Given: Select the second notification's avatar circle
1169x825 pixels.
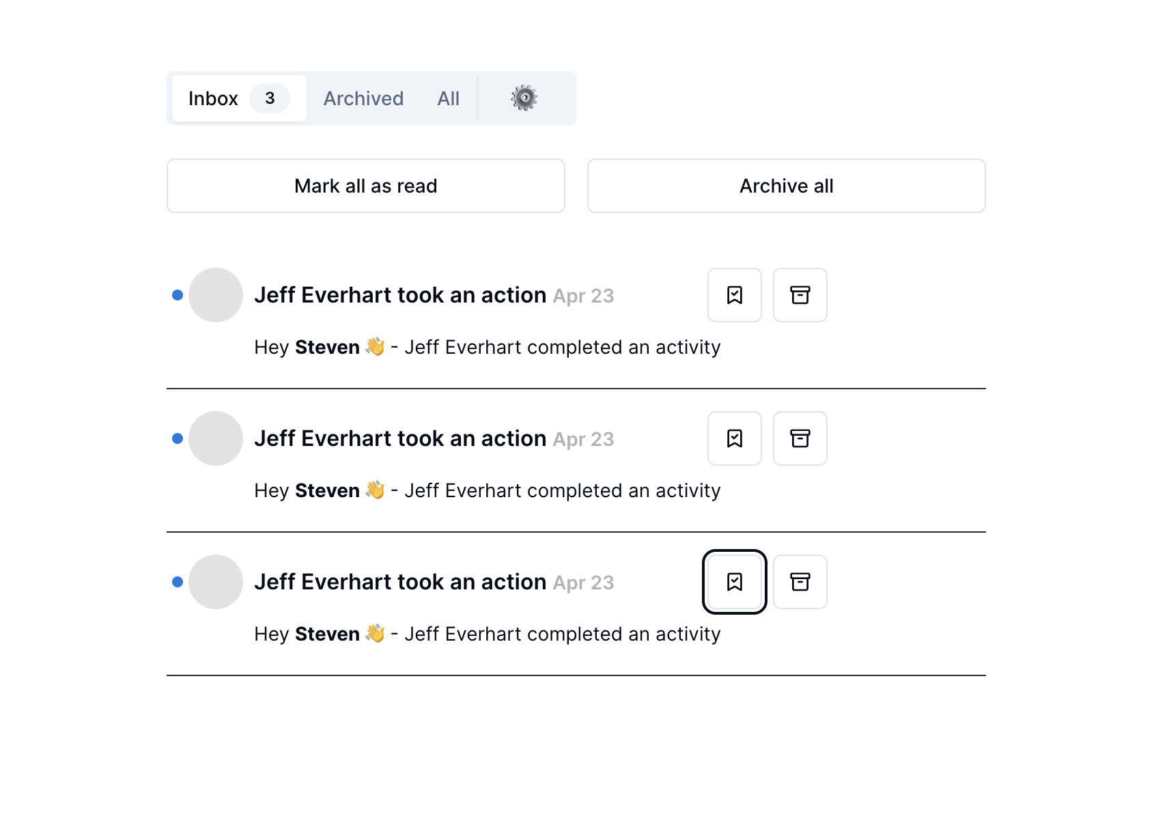Looking at the screenshot, I should tap(216, 438).
